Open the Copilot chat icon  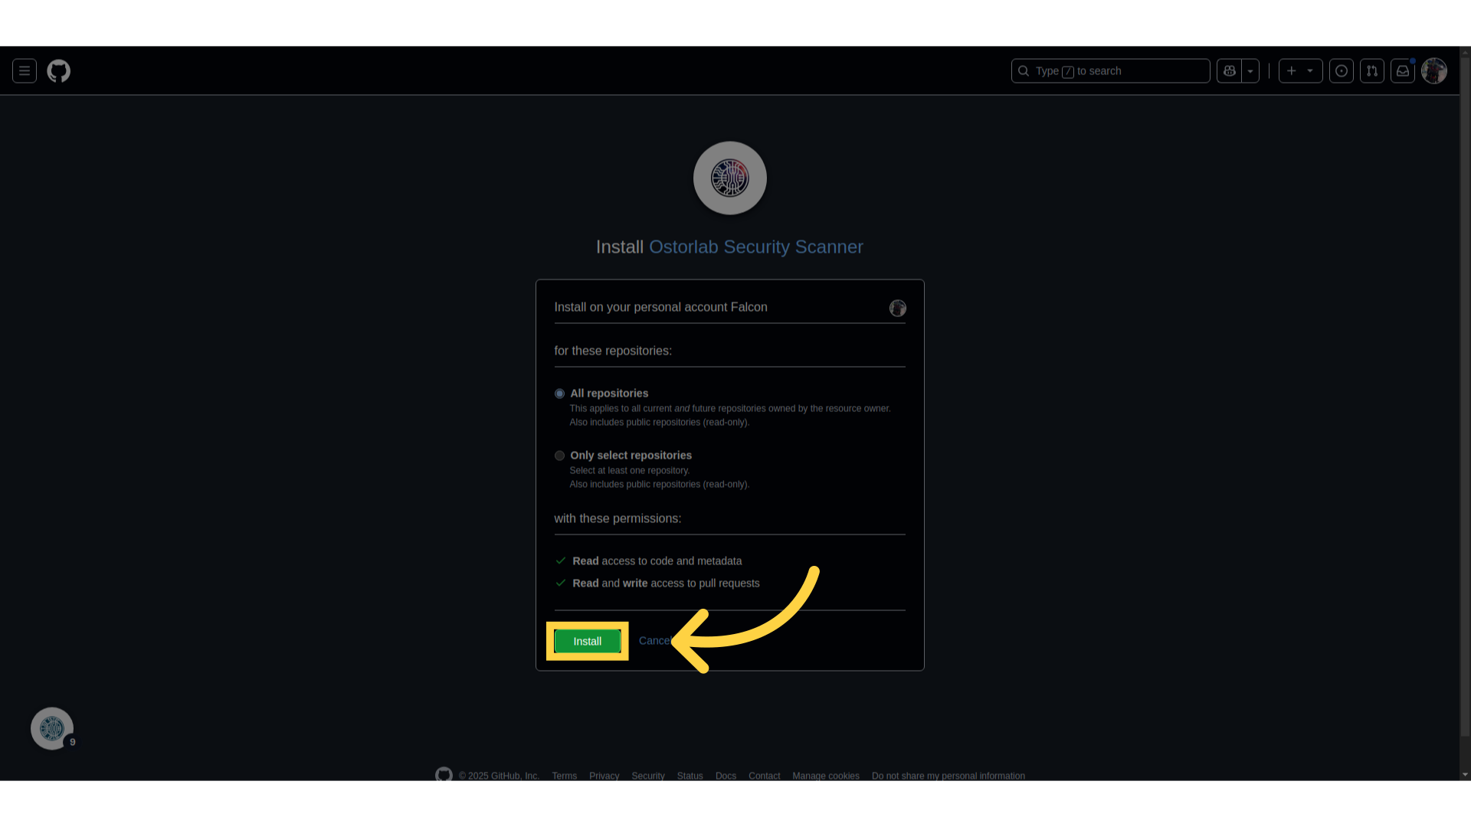[1229, 71]
